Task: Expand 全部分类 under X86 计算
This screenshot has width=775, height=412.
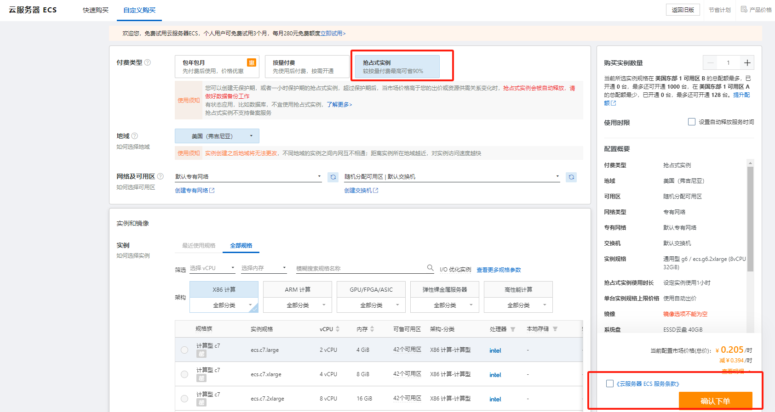Action: pyautogui.click(x=224, y=305)
